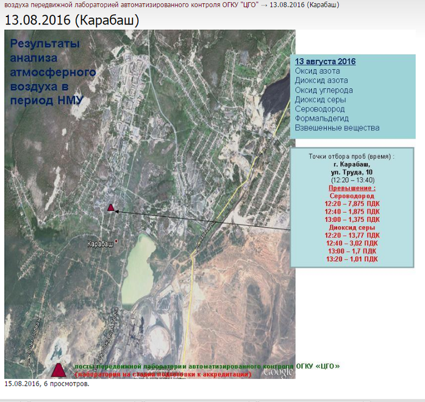This screenshot has width=425, height=402.
Task: Click the Google logo on the map
Action: tap(278, 371)
